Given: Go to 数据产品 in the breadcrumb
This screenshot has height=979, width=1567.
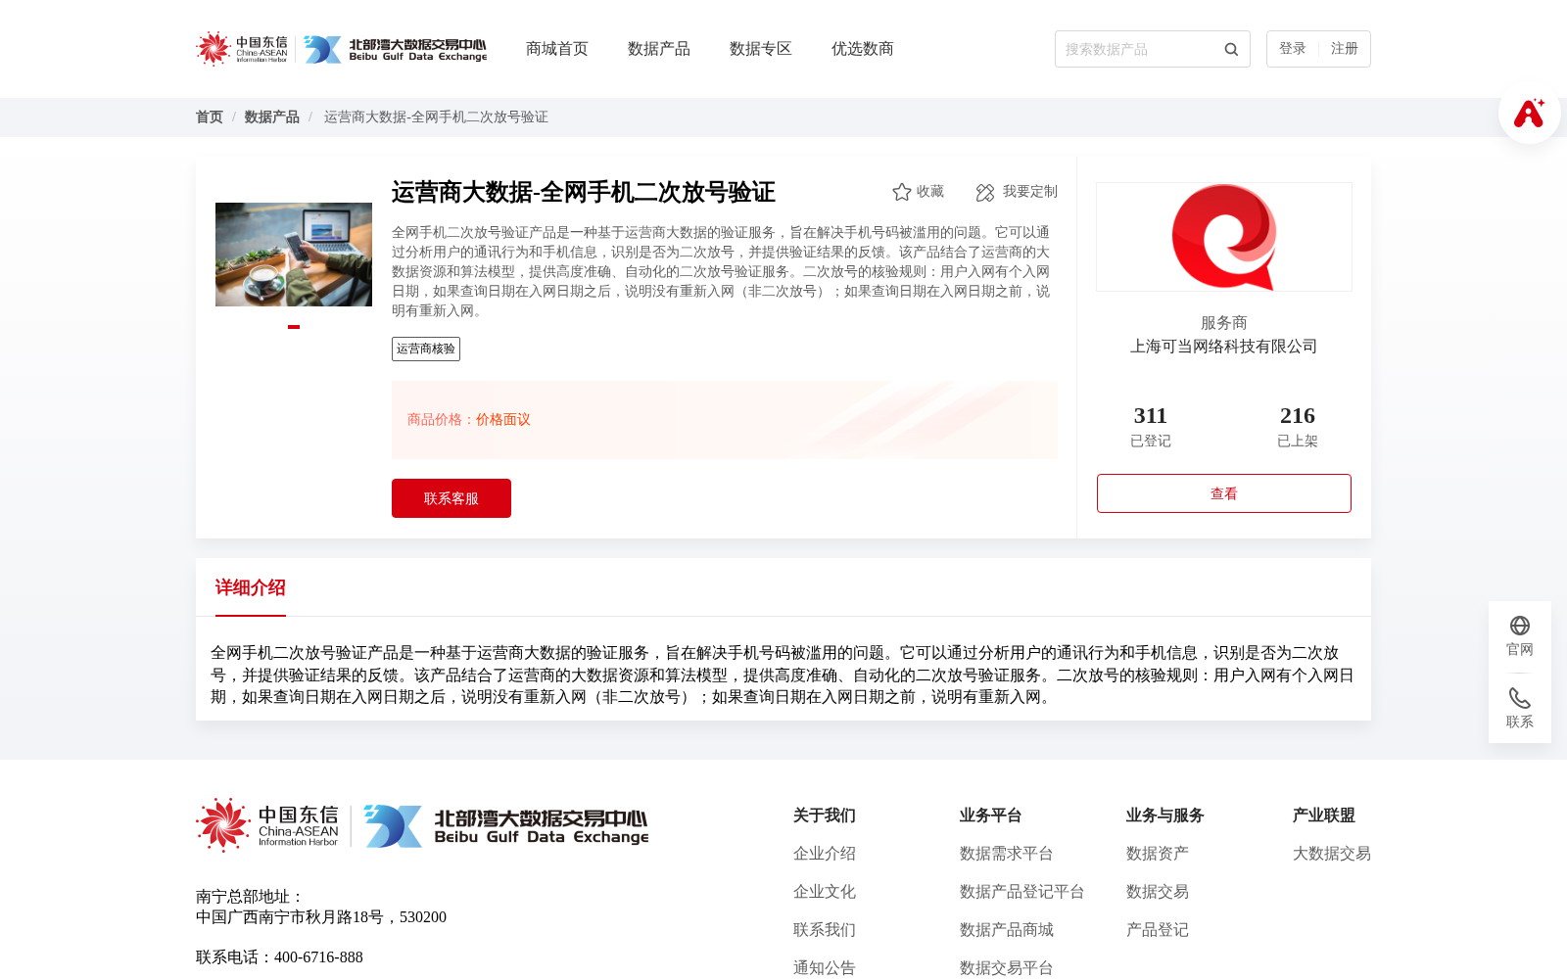Looking at the screenshot, I should 272,117.
